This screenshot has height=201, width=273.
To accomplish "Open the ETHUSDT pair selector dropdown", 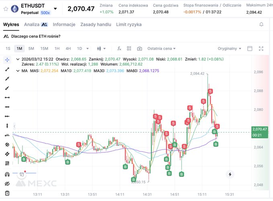I will click(x=55, y=8).
